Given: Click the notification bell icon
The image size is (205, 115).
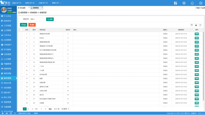Looking at the screenshot, I should tap(192, 3).
